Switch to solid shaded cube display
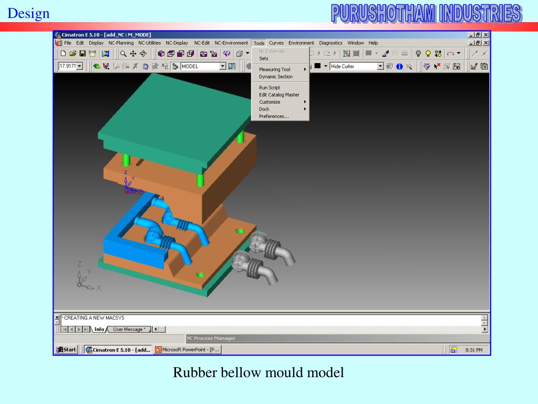Viewport: 538px width, 404px height. [x=161, y=54]
